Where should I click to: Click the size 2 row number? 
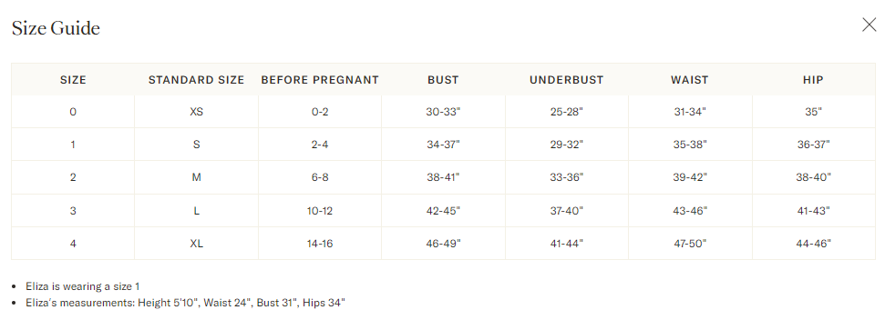(x=73, y=177)
